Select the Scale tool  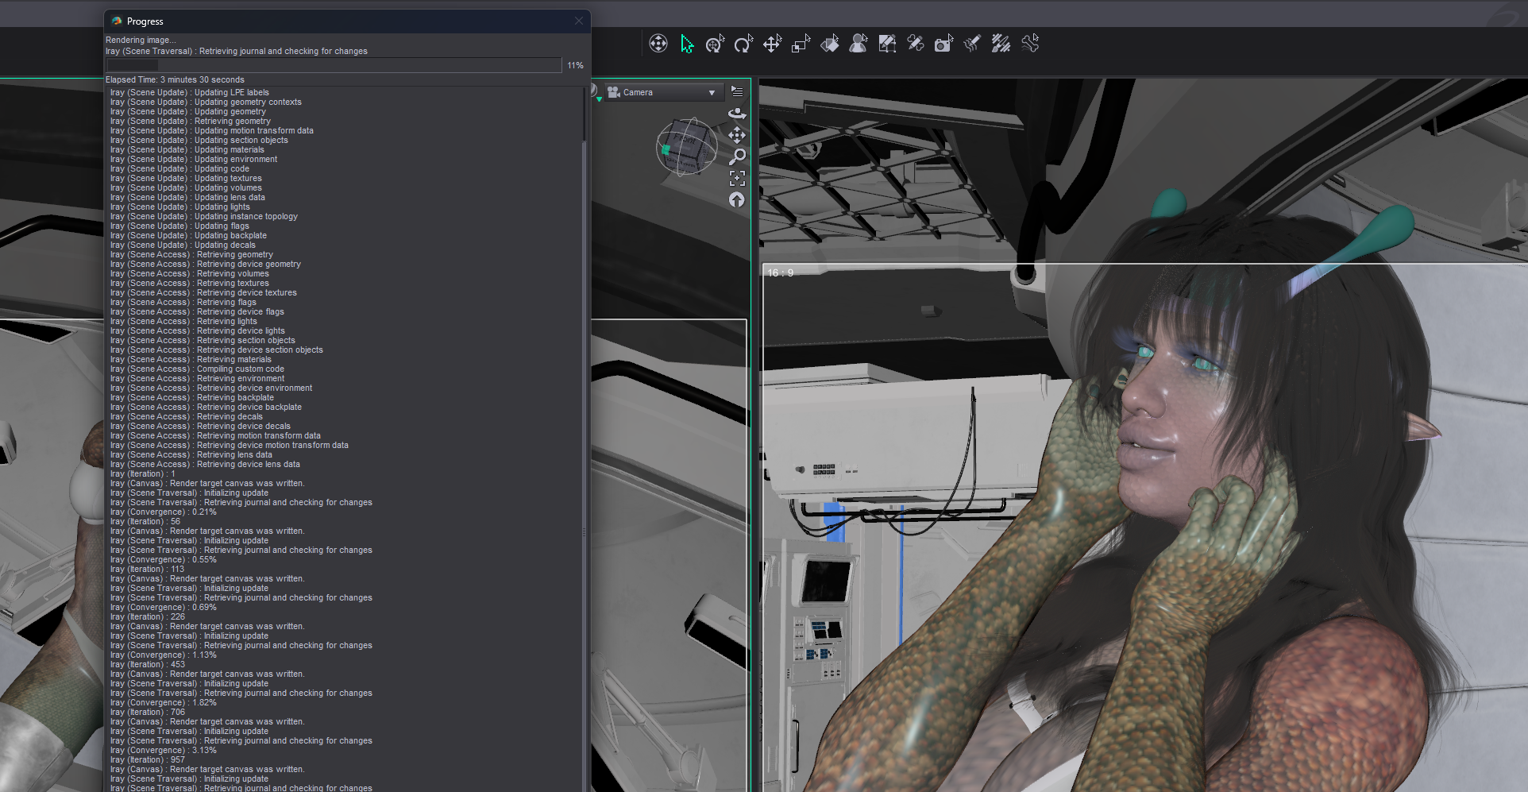801,44
